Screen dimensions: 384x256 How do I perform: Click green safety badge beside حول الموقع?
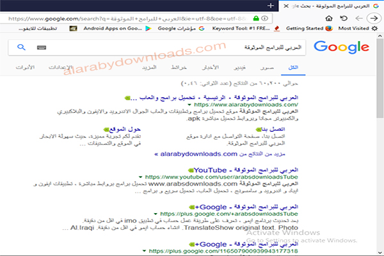point(106,129)
